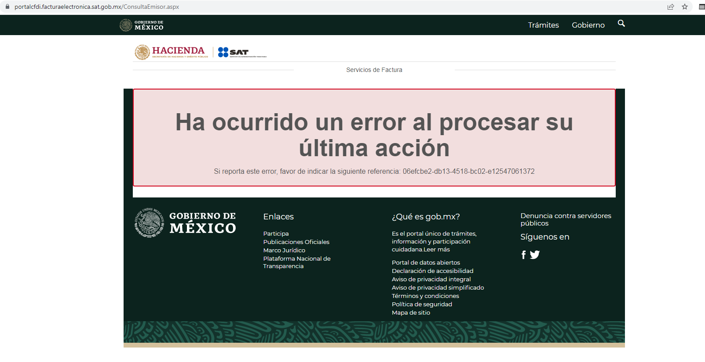Open Plataforma Nacional de Transparencia link
The height and width of the screenshot is (362, 705).
pyautogui.click(x=297, y=262)
